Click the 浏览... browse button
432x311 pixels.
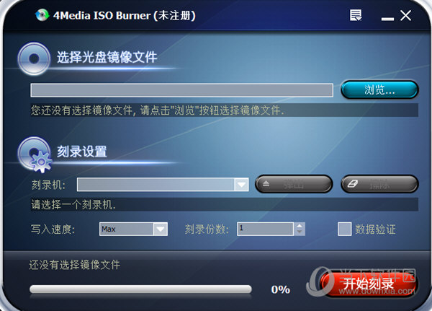[379, 89]
